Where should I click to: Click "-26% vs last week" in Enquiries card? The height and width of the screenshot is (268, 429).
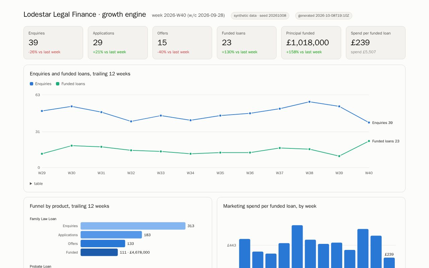click(44, 52)
